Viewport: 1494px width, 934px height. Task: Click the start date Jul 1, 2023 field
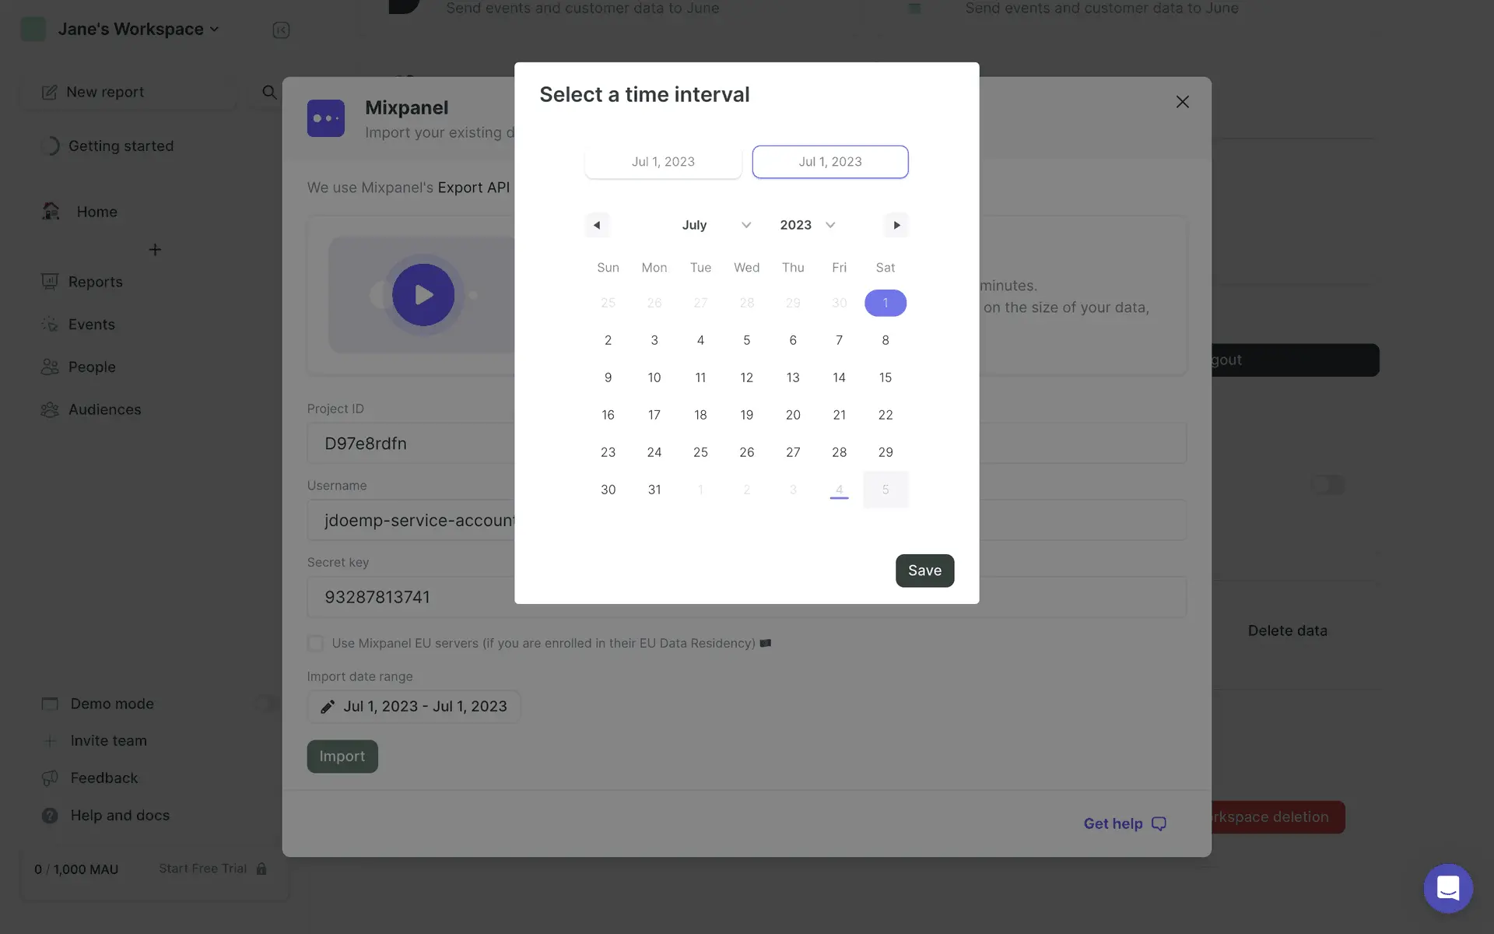pos(663,162)
